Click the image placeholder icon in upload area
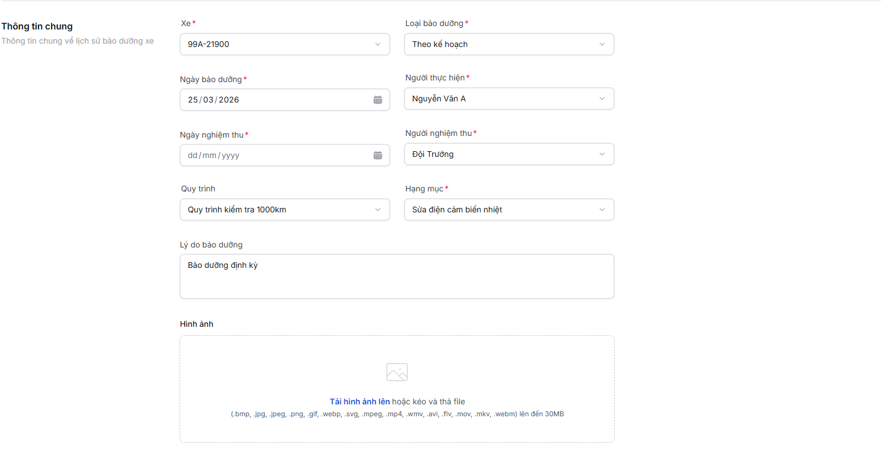The image size is (882, 461). tap(397, 372)
